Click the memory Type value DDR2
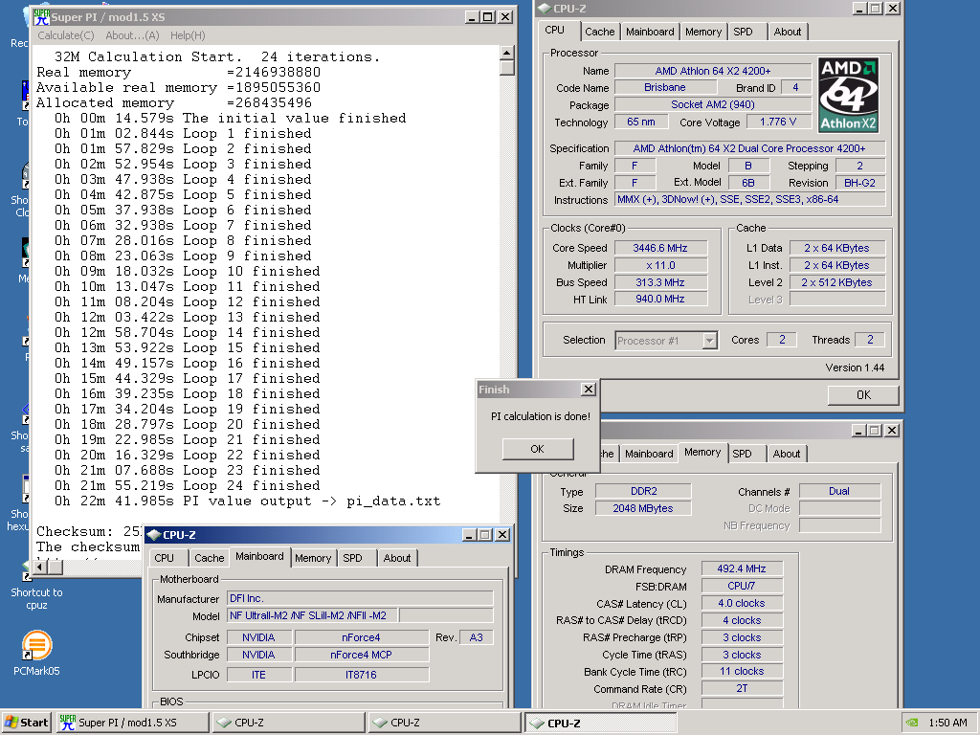The image size is (980, 735). click(643, 491)
